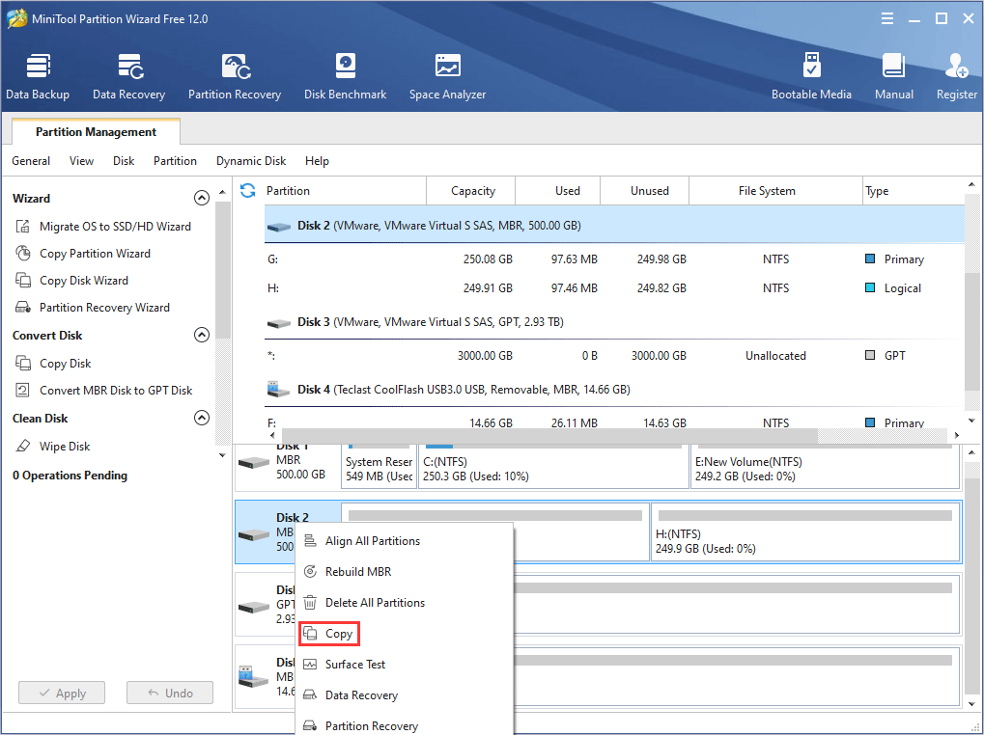Launch the Copy Disk Wizard
Viewport: 984px width, 735px height.
[71, 280]
